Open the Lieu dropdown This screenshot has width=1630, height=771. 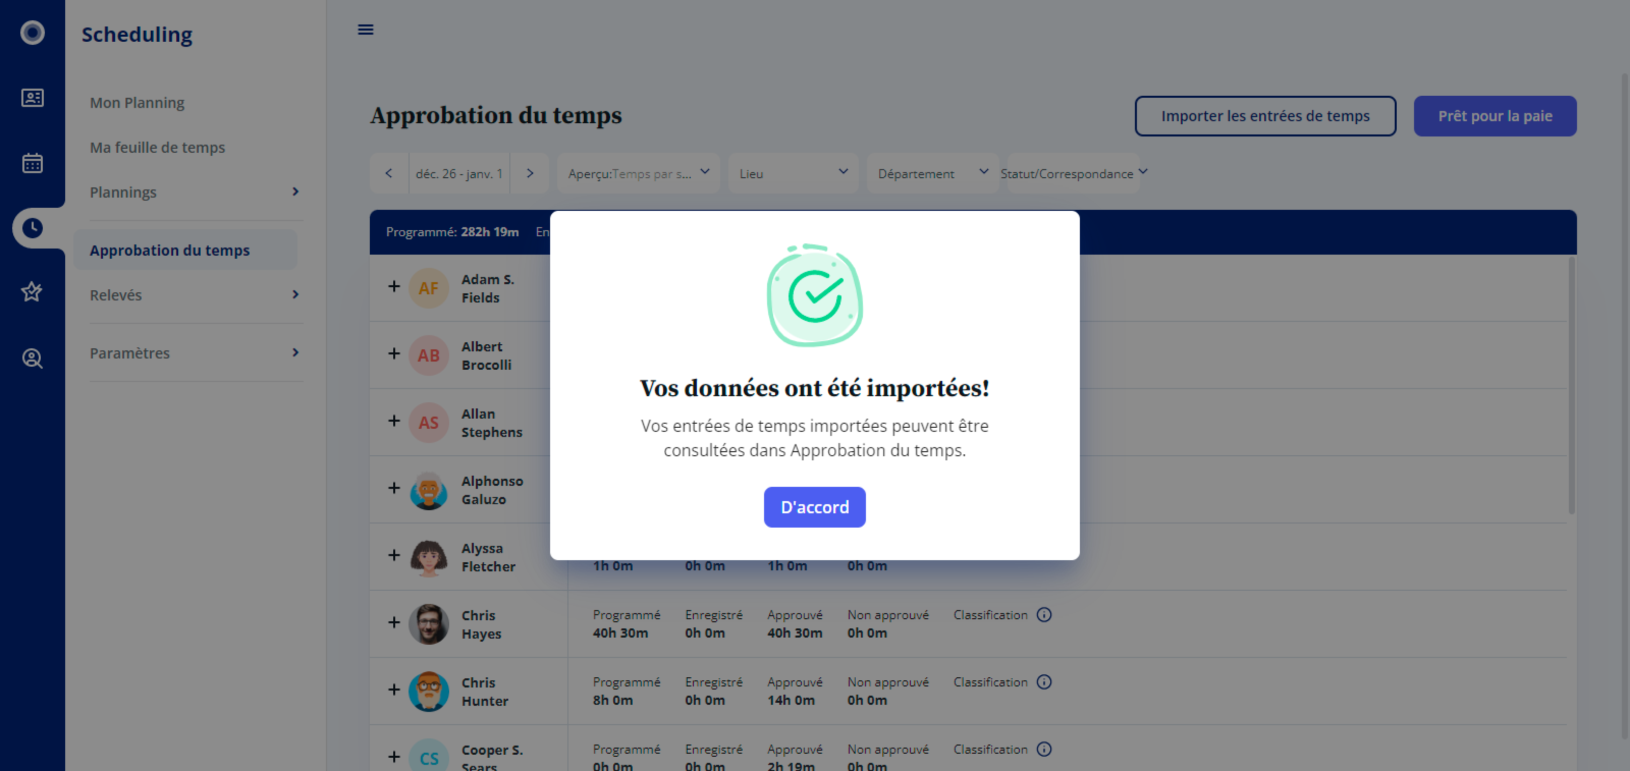point(794,173)
